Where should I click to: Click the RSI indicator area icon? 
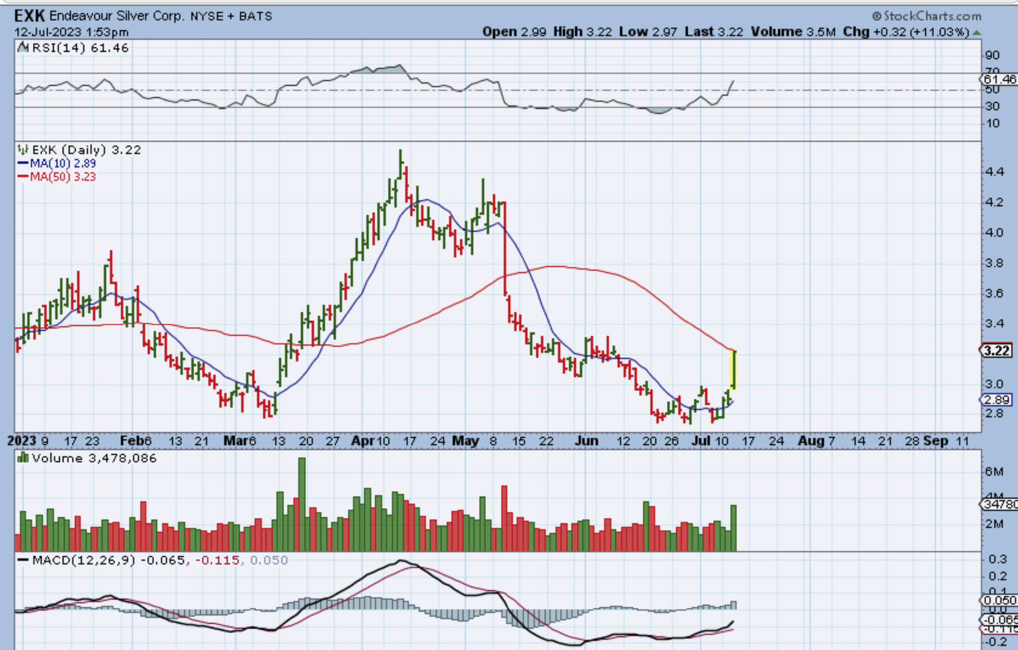click(x=23, y=48)
